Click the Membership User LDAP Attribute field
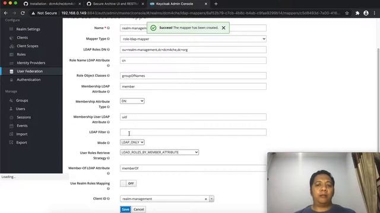380x213 pixels. (x=193, y=117)
